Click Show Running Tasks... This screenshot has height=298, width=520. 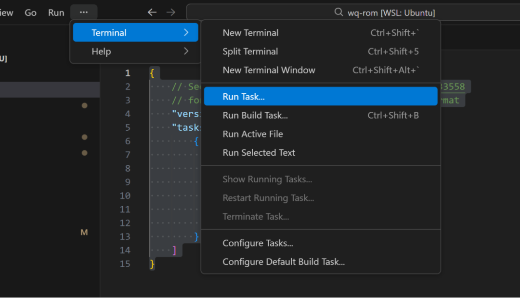coord(320,179)
